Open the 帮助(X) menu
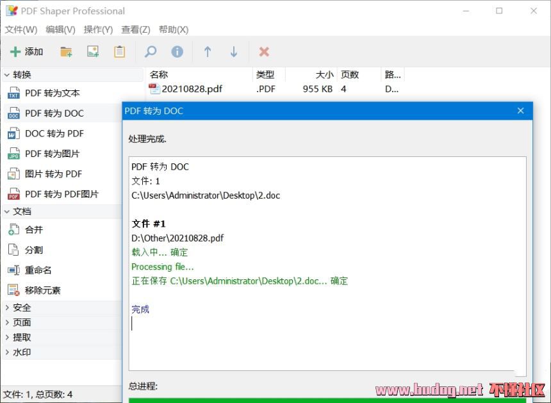 point(174,29)
